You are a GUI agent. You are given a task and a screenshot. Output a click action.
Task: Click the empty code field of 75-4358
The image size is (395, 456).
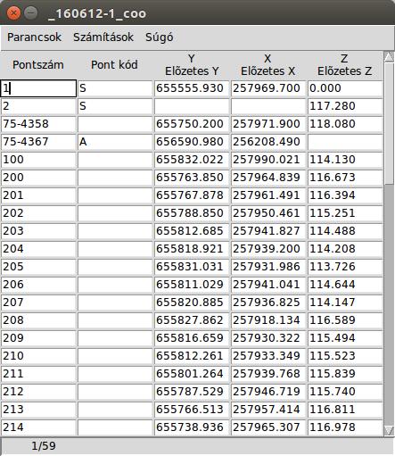click(x=115, y=124)
